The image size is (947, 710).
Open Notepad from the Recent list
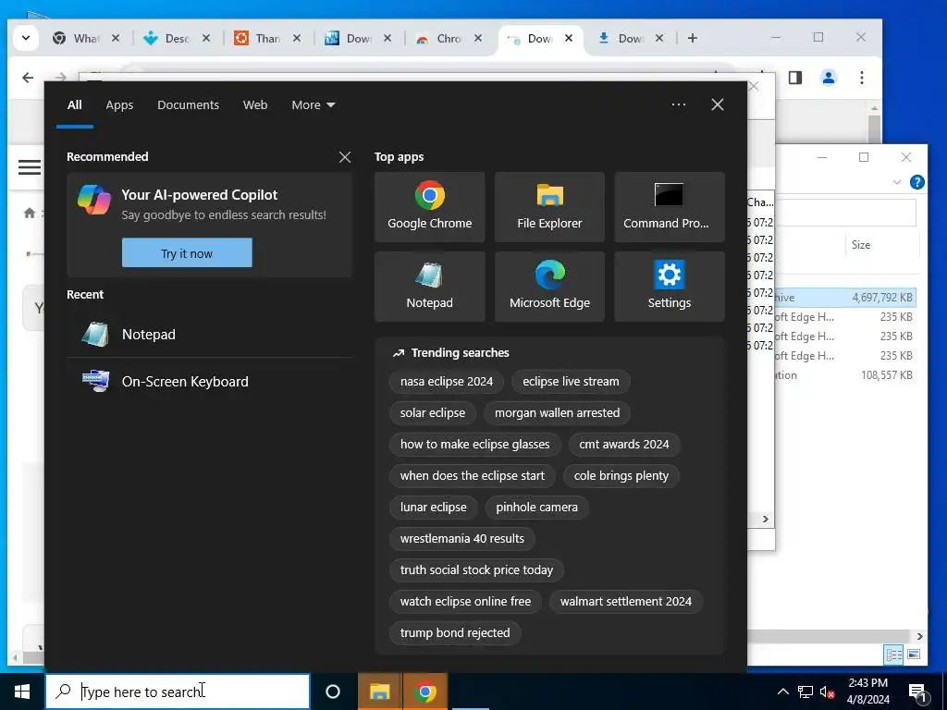tap(210, 335)
